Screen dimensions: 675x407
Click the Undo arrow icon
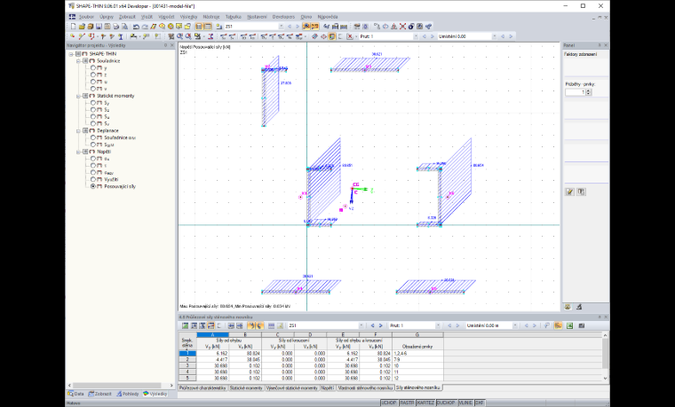(x=136, y=27)
